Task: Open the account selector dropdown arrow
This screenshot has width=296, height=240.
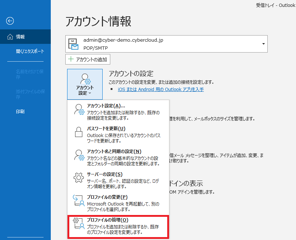Action: pyautogui.click(x=263, y=44)
